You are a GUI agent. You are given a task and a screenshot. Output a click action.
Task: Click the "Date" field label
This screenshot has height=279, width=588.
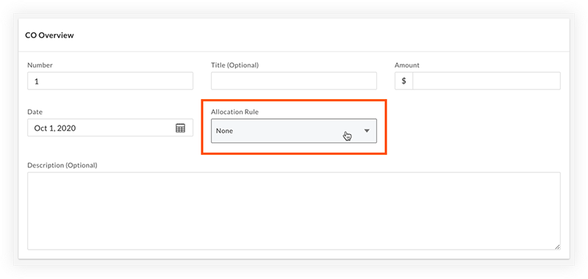pos(35,112)
